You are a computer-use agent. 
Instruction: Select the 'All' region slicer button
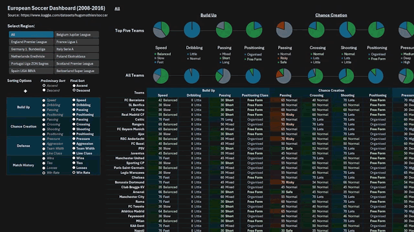pyautogui.click(x=31, y=34)
